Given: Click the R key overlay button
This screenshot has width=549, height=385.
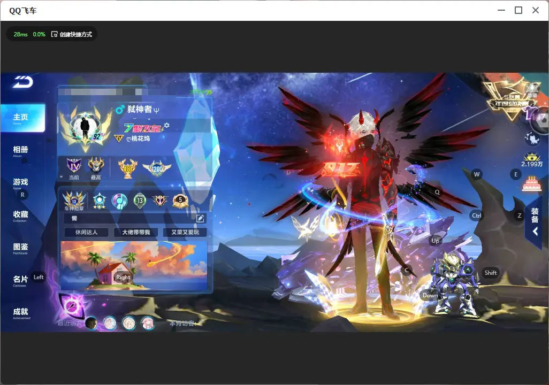Looking at the screenshot, I should point(22,195).
